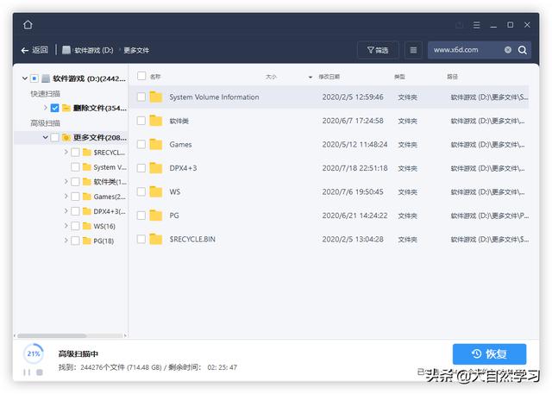Clear the search box text
Screen dimensions: 552x394
(508, 50)
